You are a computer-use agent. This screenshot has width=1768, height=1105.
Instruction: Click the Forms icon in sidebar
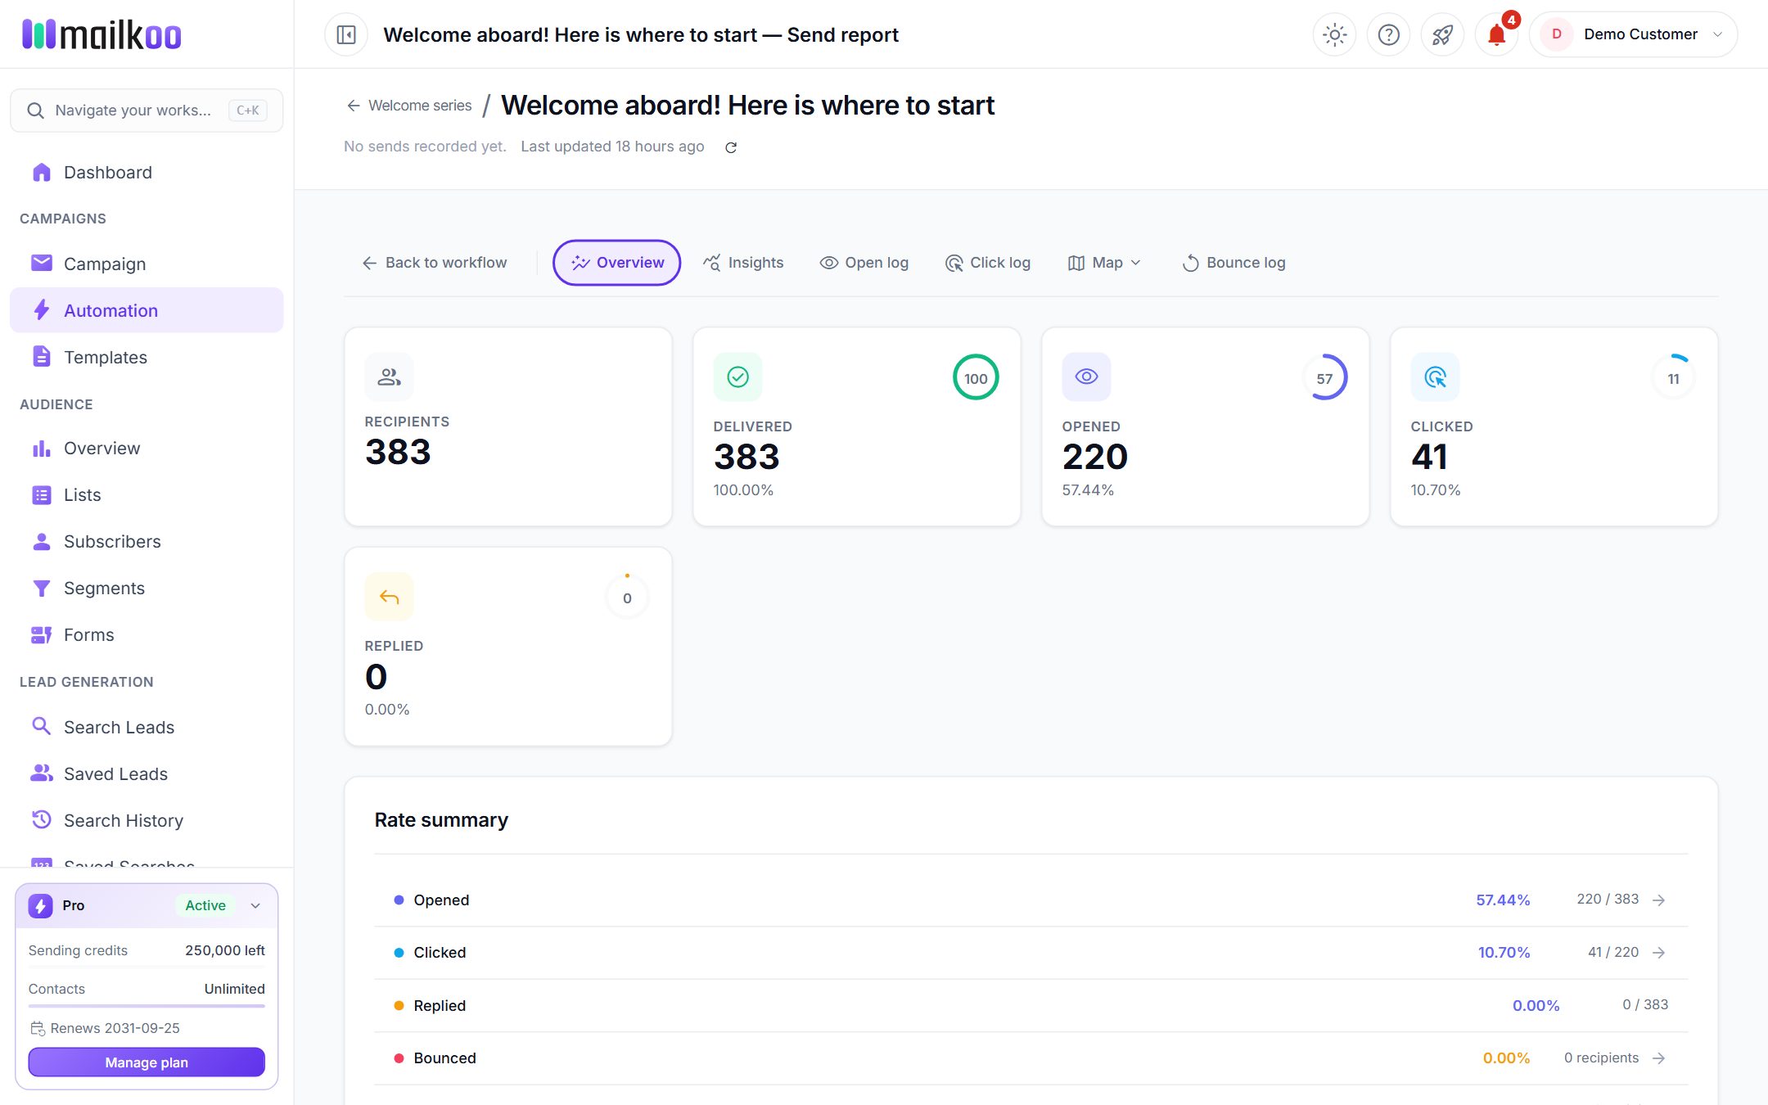click(x=41, y=634)
